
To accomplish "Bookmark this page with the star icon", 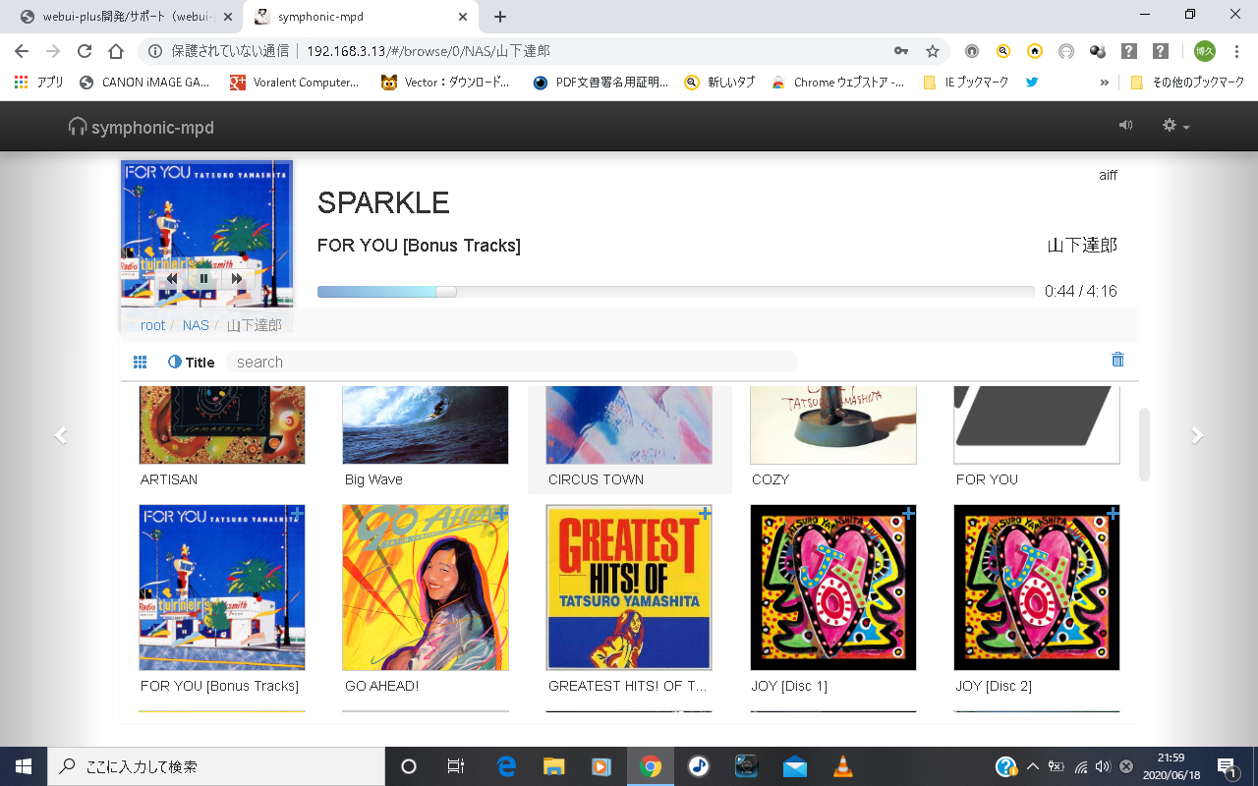I will pos(933,51).
